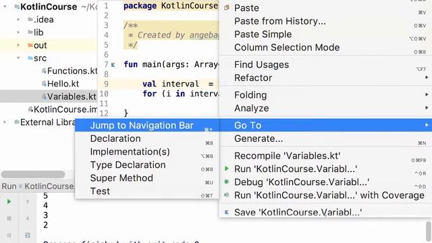Viewport: 432px width, 243px height.
Task: Choose Implementation(s) from Go To submenu
Action: coord(147,152)
